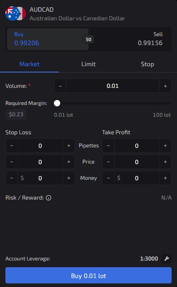
Task: Switch to the Stop order tab
Action: point(147,64)
